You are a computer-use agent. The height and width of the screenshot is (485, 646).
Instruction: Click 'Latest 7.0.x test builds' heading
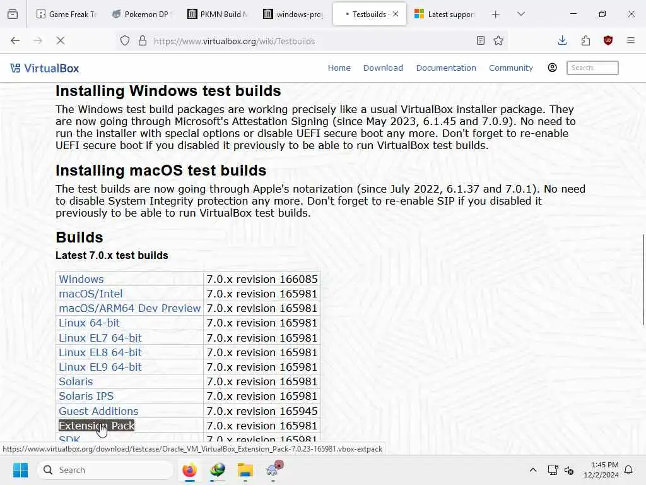(112, 255)
